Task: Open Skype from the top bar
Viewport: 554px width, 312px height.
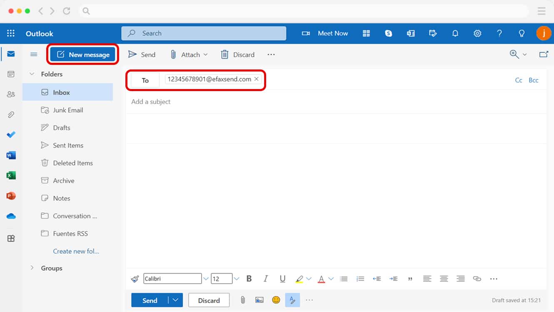Action: point(388,33)
